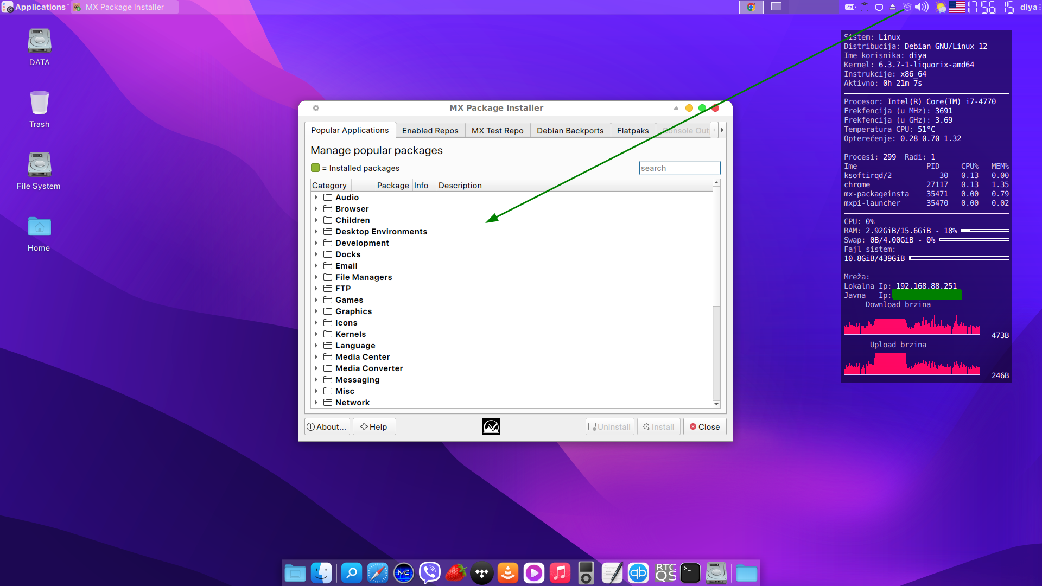Expand the Children category arrow
The width and height of the screenshot is (1042, 586).
click(316, 220)
